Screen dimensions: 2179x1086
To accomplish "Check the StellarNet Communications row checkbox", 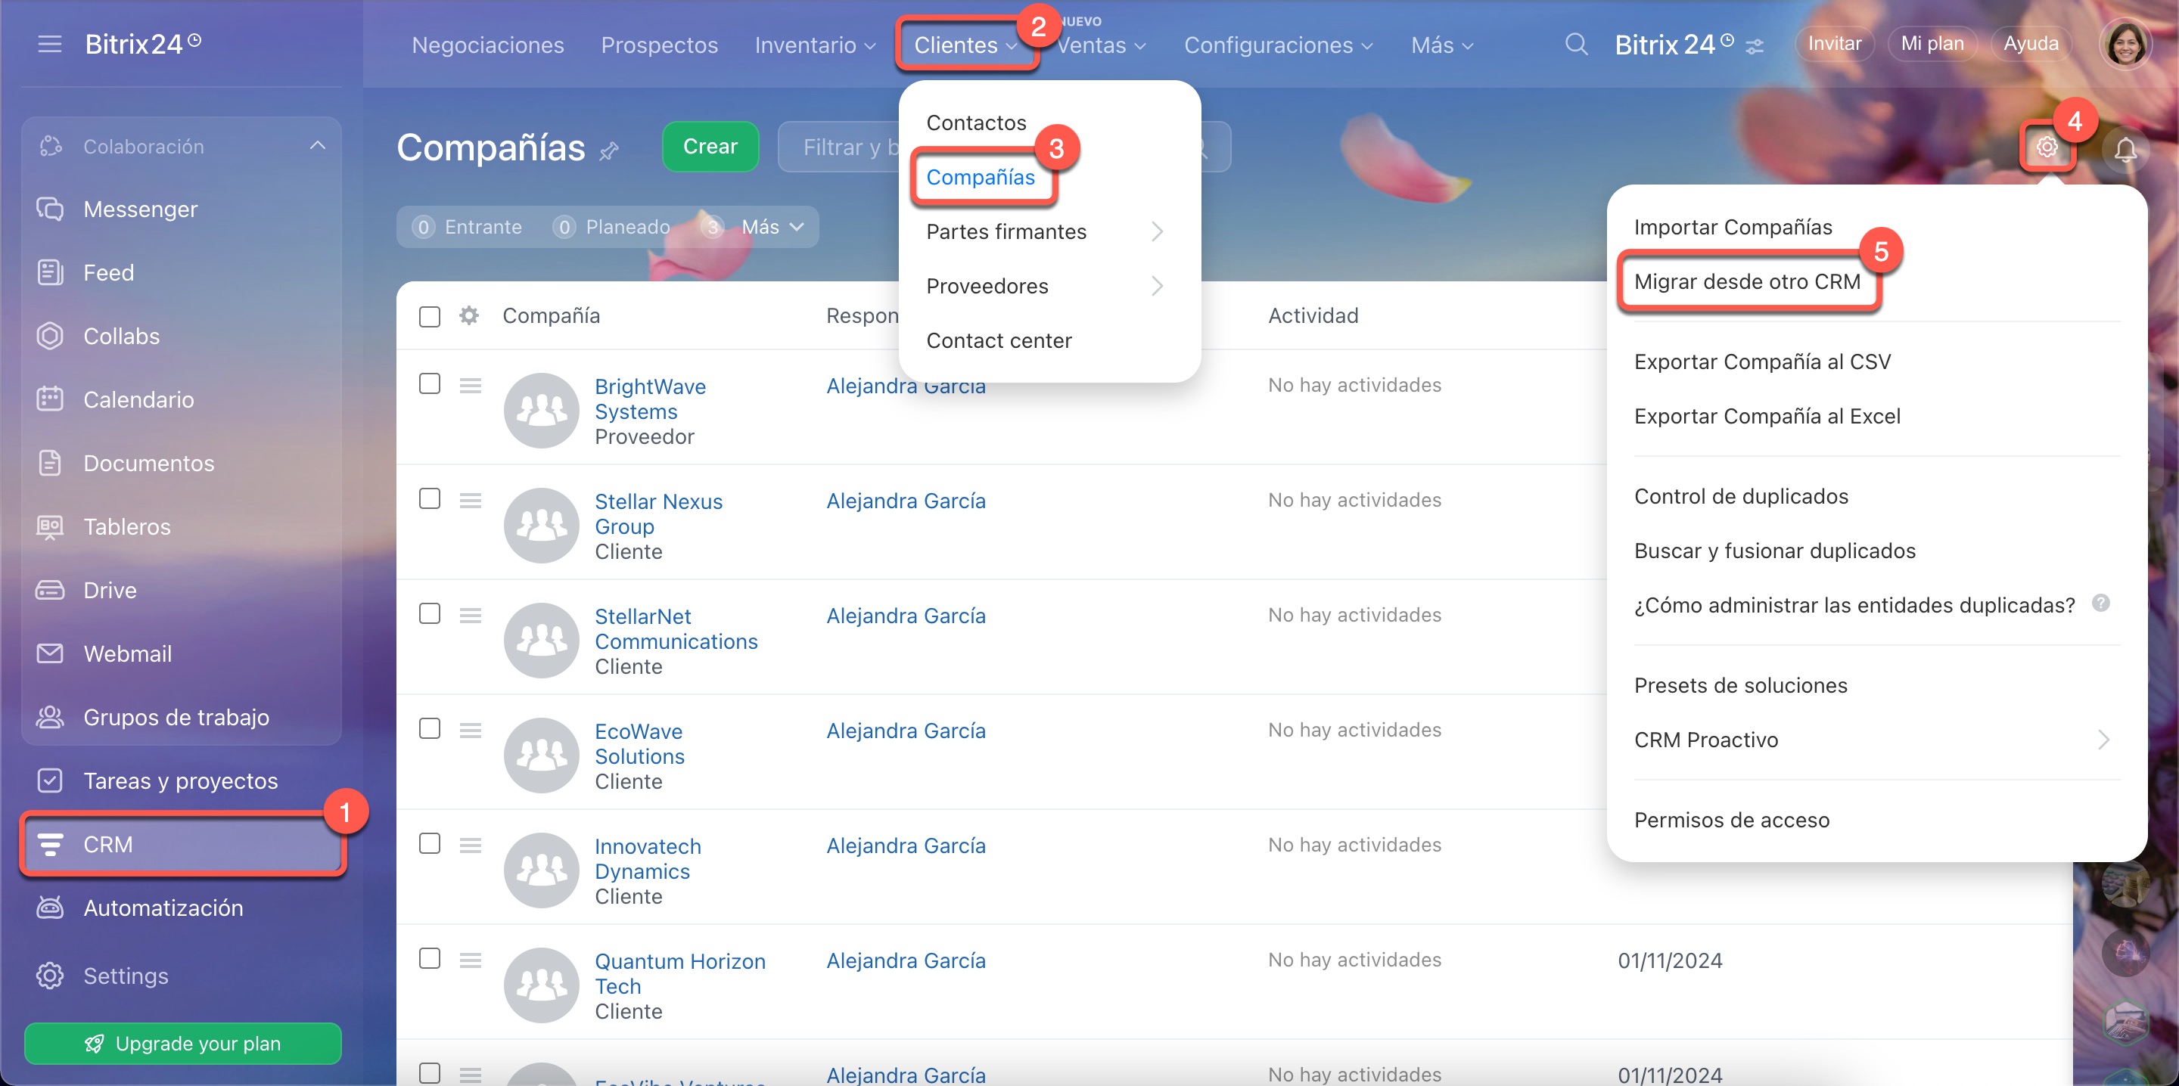I will pos(430,614).
